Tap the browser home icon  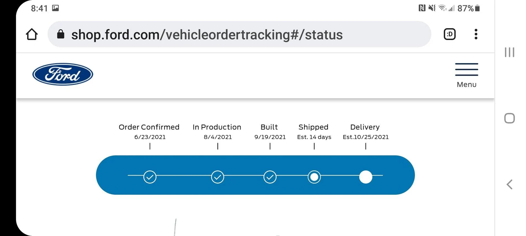[32, 35]
